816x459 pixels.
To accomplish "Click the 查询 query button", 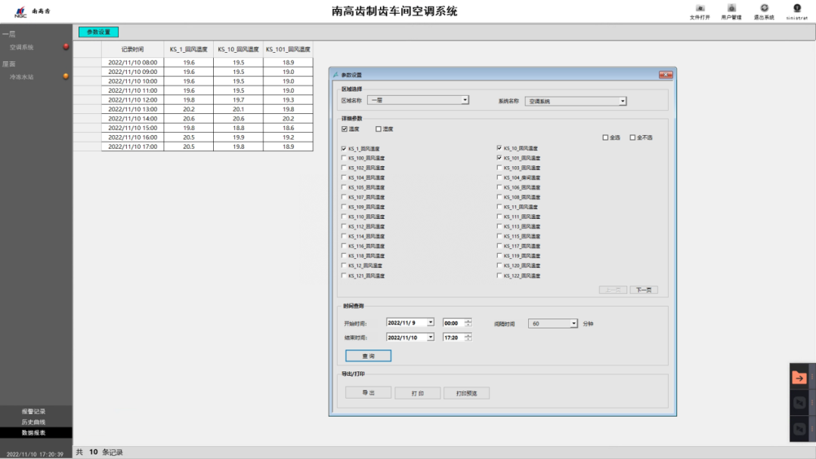I will click(368, 356).
